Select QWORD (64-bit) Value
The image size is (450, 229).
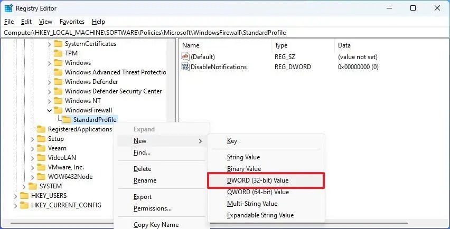tap(266, 192)
